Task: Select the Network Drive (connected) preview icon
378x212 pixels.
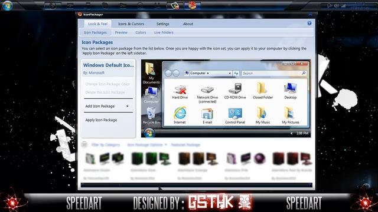Action: coord(207,90)
